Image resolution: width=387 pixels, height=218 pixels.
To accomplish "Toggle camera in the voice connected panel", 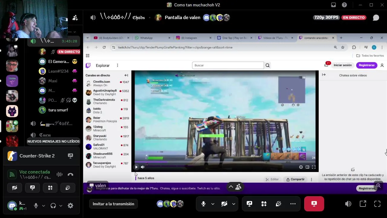I will coord(15,188).
